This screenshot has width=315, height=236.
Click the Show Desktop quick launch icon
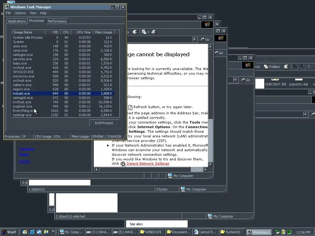click(x=25, y=232)
